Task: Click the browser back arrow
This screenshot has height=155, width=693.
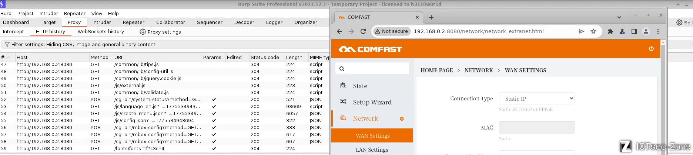Action: click(339, 31)
